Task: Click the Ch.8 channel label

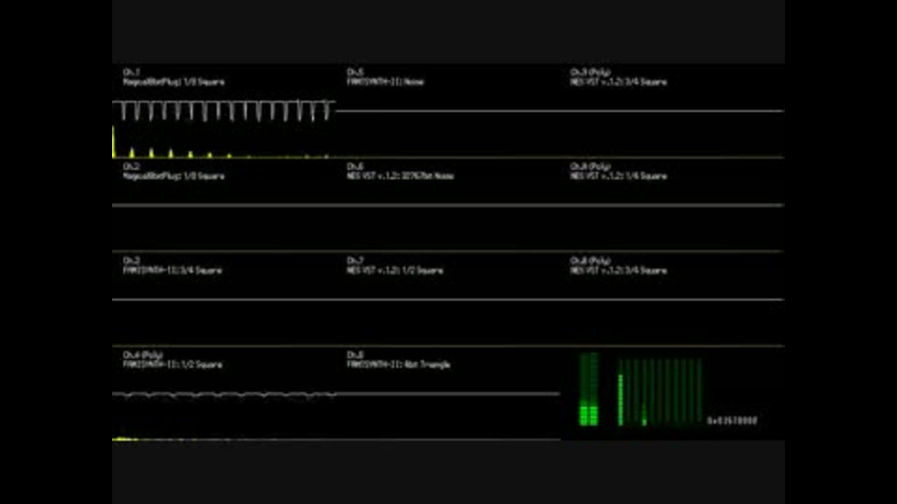Action: (x=355, y=356)
